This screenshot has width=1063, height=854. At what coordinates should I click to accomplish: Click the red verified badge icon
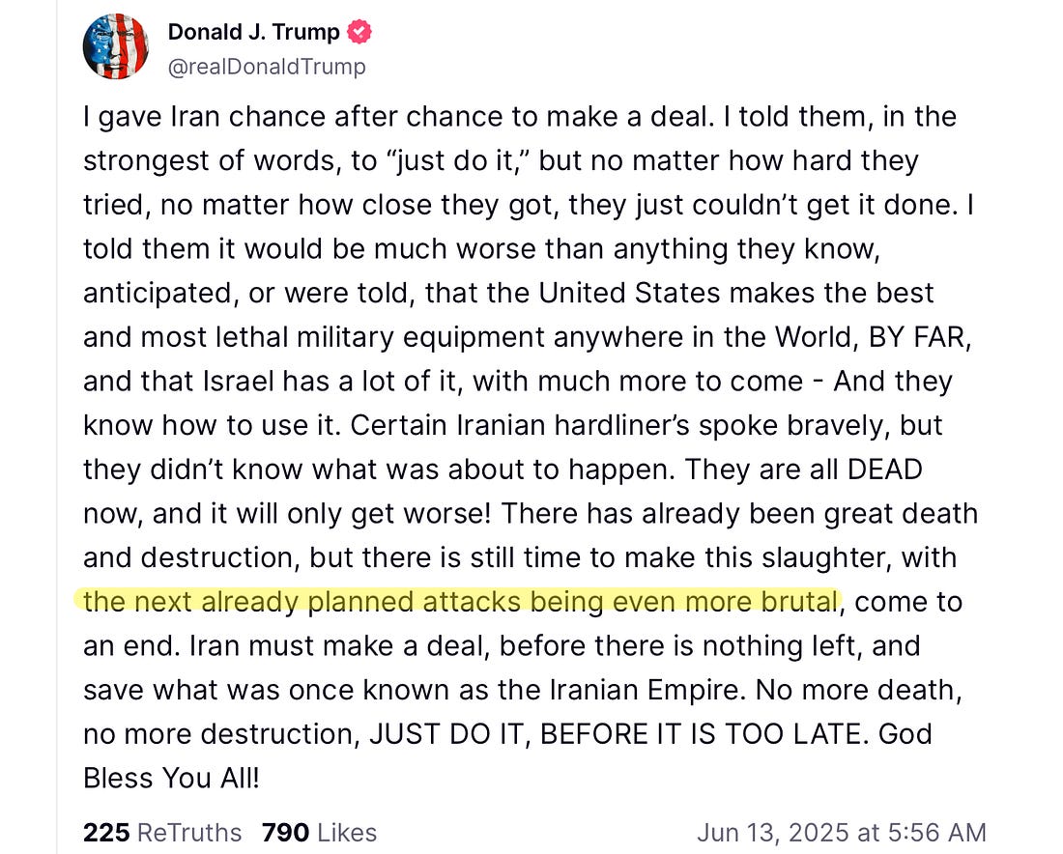coord(359,32)
